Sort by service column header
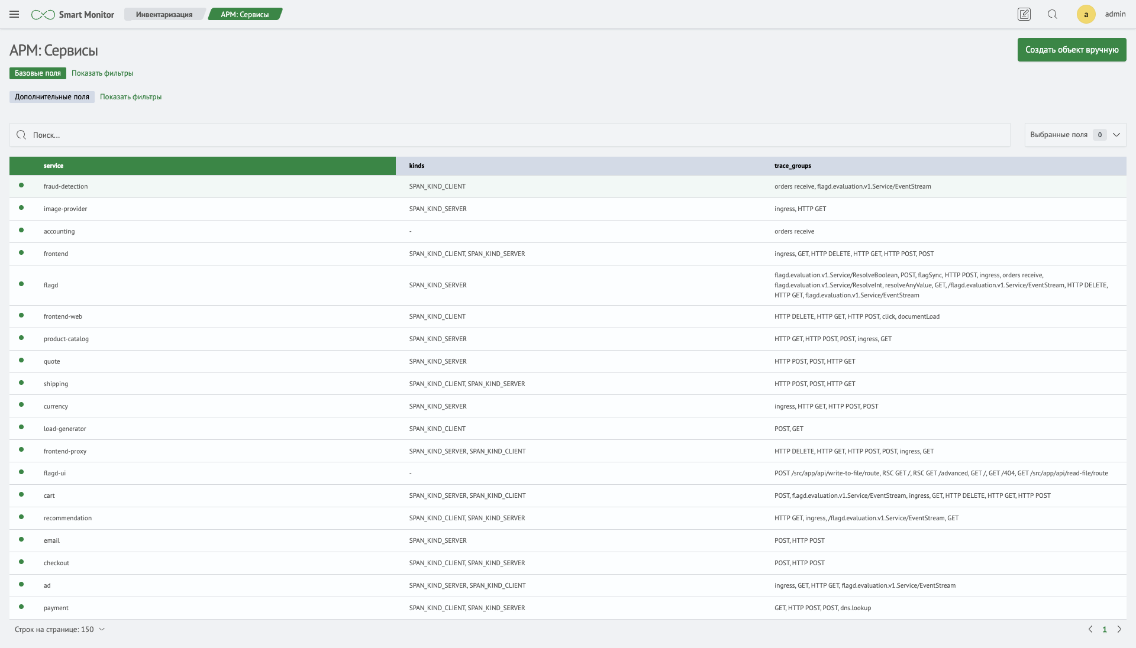Image resolution: width=1136 pixels, height=648 pixels. (202, 166)
